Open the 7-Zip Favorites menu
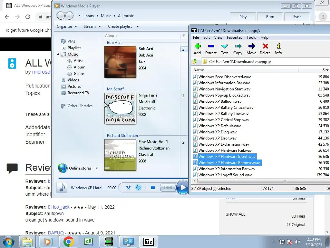Screen dimensions: 330x248 [x=234, y=37]
